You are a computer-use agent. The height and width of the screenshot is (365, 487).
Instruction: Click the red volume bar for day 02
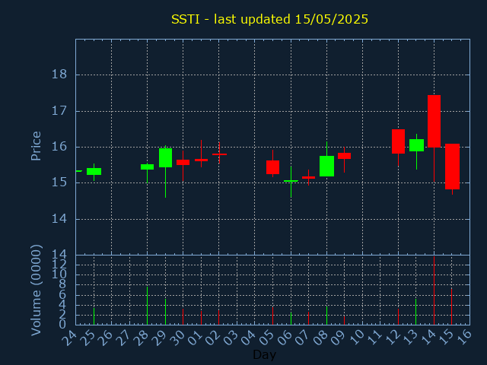click(218, 317)
